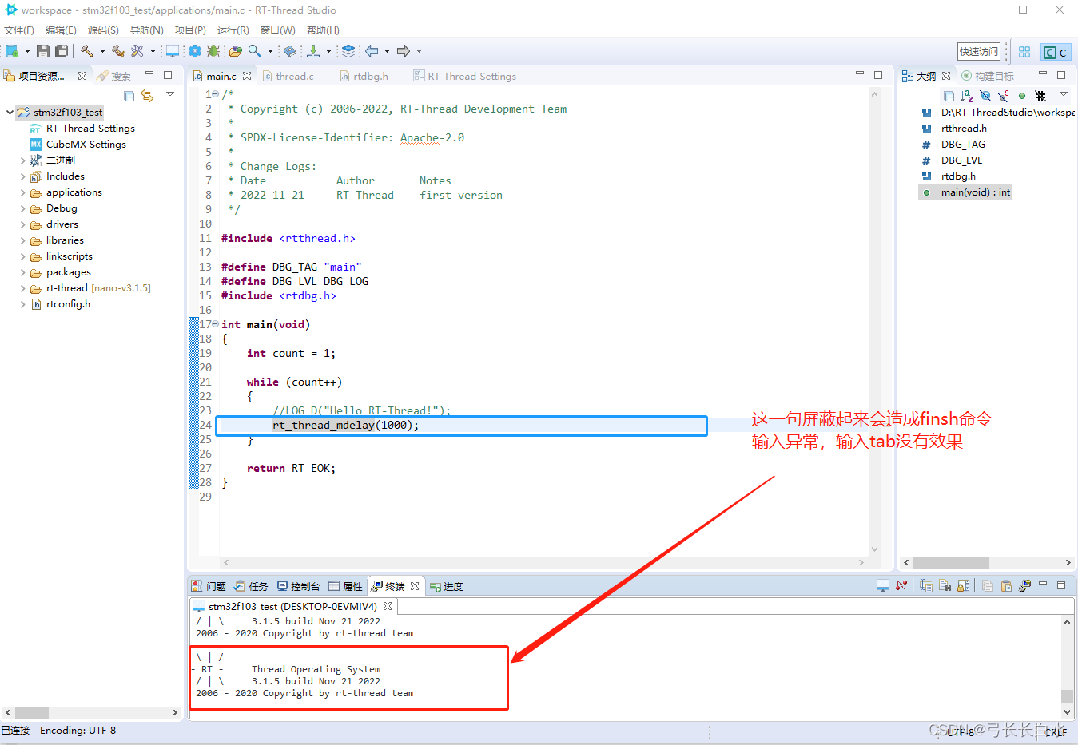Switch to the rtdbg.h editor tab
The width and height of the screenshot is (1078, 745).
coord(364,76)
